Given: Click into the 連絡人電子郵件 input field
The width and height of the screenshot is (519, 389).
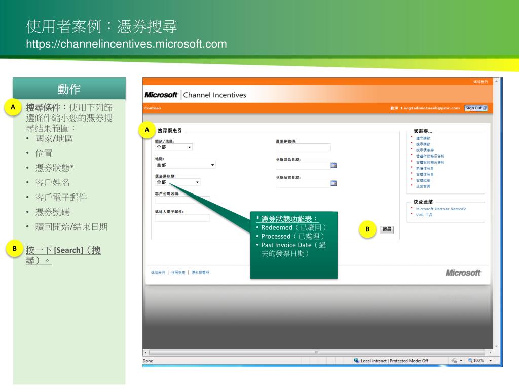Looking at the screenshot, I should (x=182, y=218).
